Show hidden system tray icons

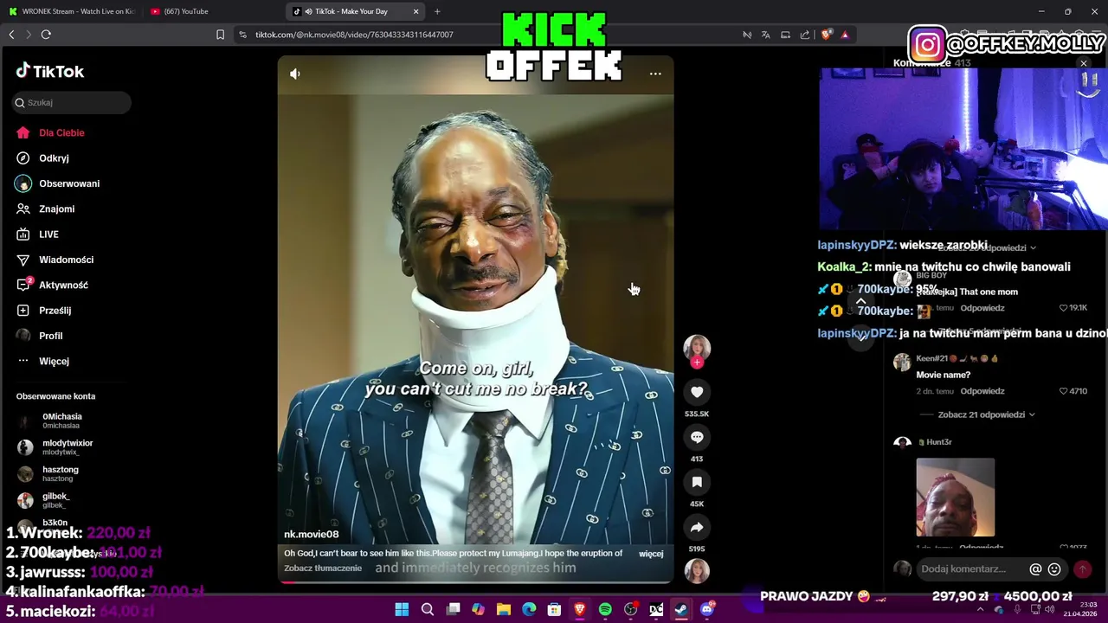pos(980,610)
